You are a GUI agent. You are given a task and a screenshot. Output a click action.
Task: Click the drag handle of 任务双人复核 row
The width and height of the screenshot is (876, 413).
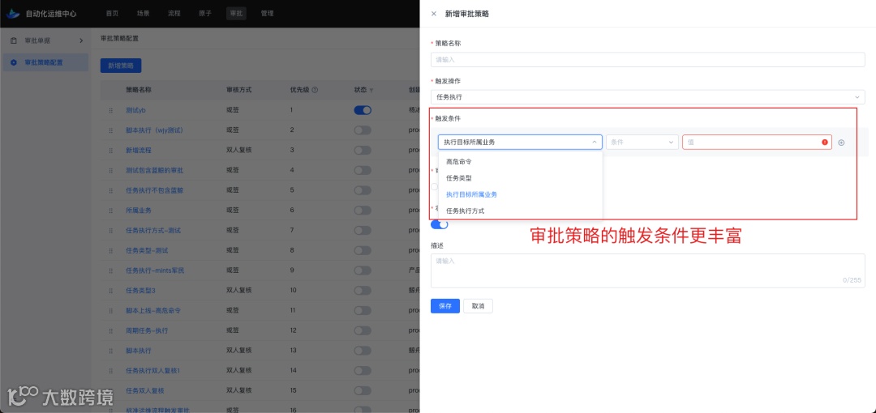click(110, 391)
